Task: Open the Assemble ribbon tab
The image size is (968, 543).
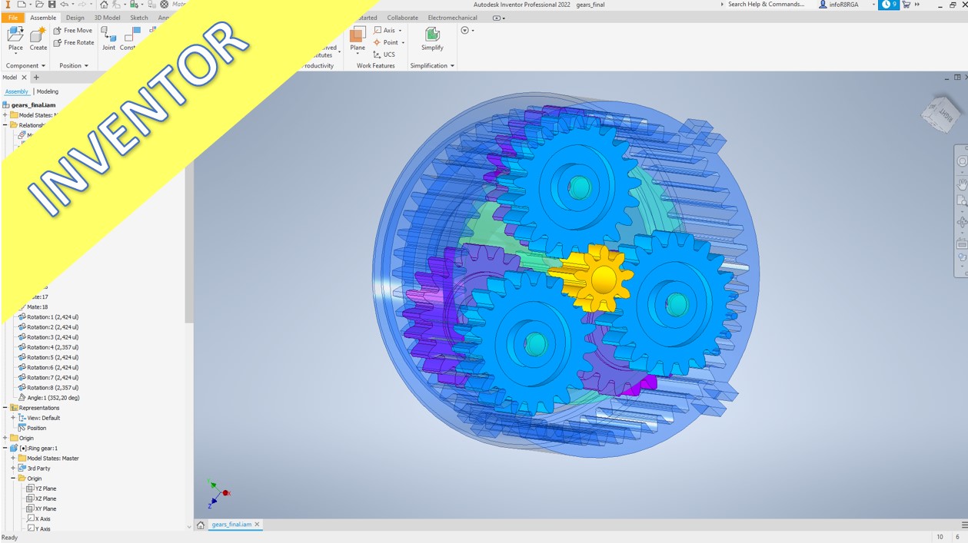Action: pos(43,18)
